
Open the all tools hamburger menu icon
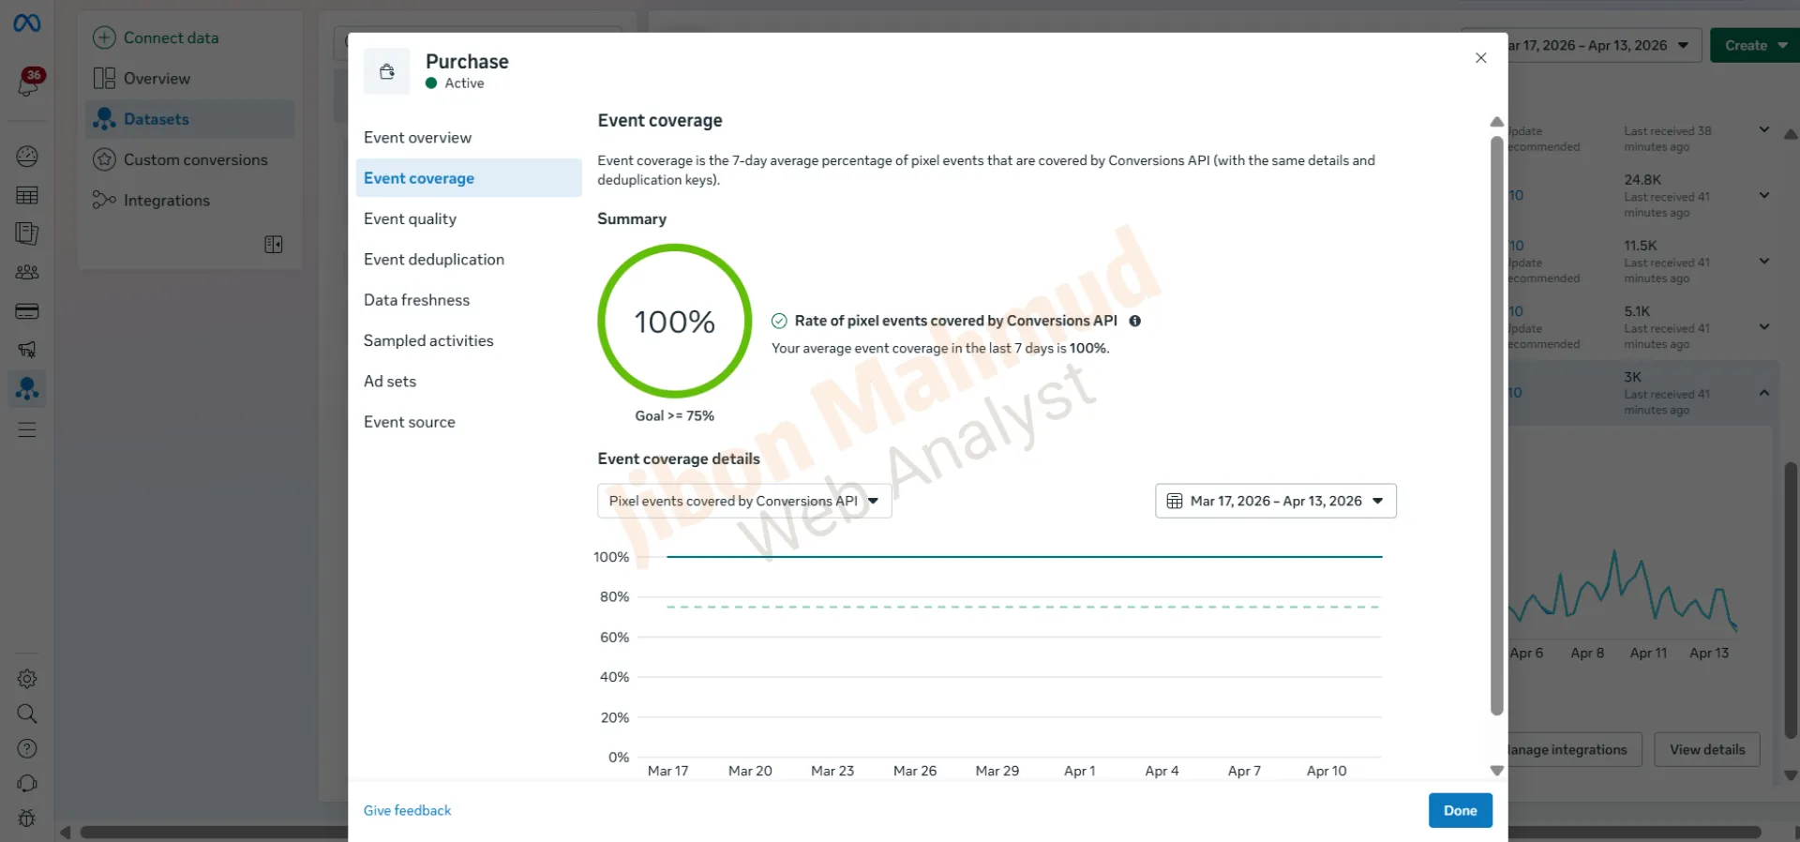27,429
